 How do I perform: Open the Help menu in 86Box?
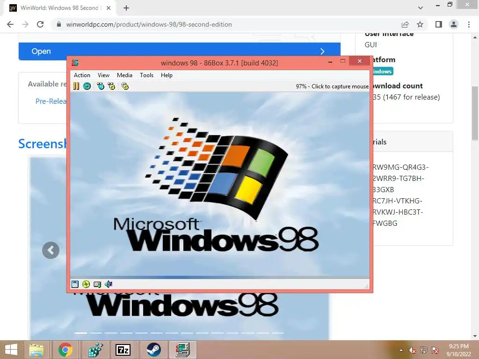pos(167,75)
